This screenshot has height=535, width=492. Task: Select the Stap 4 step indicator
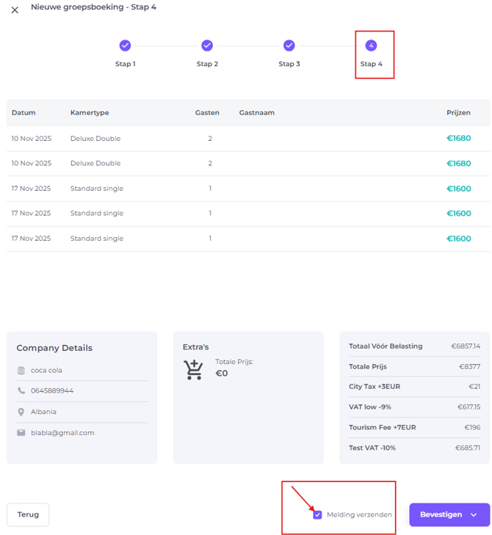(372, 46)
